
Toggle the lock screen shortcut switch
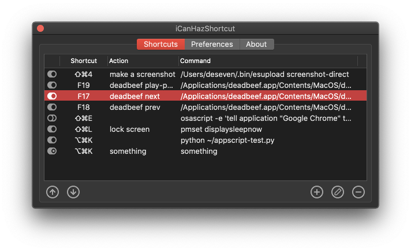52,129
